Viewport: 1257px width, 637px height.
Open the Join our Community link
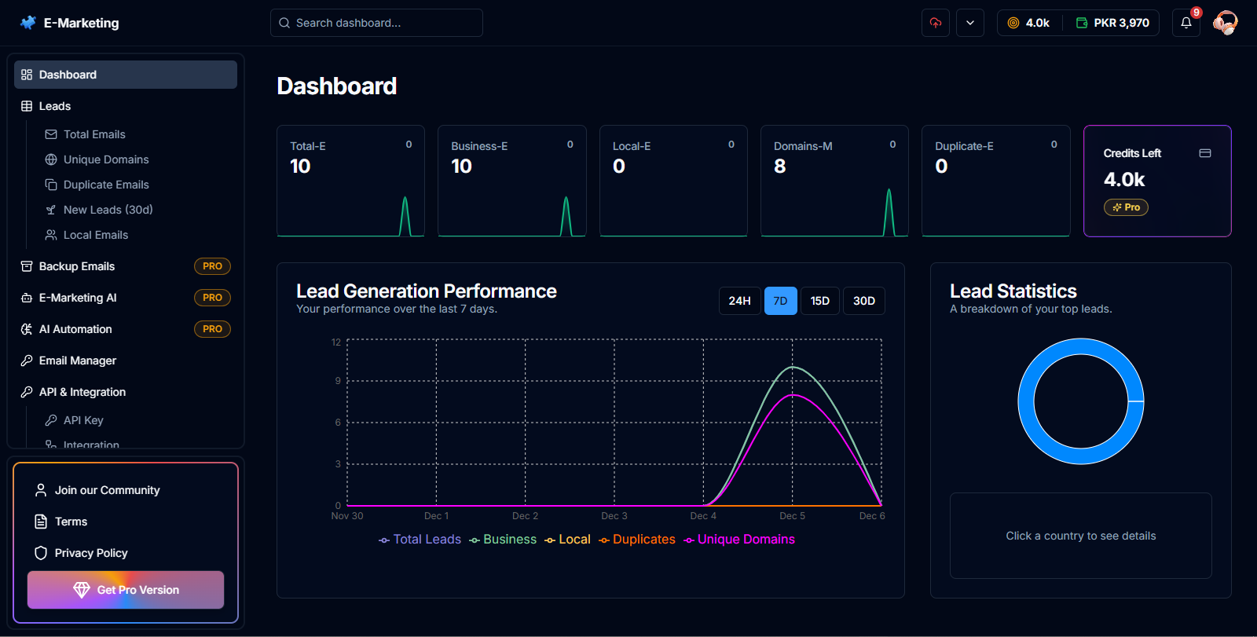107,490
